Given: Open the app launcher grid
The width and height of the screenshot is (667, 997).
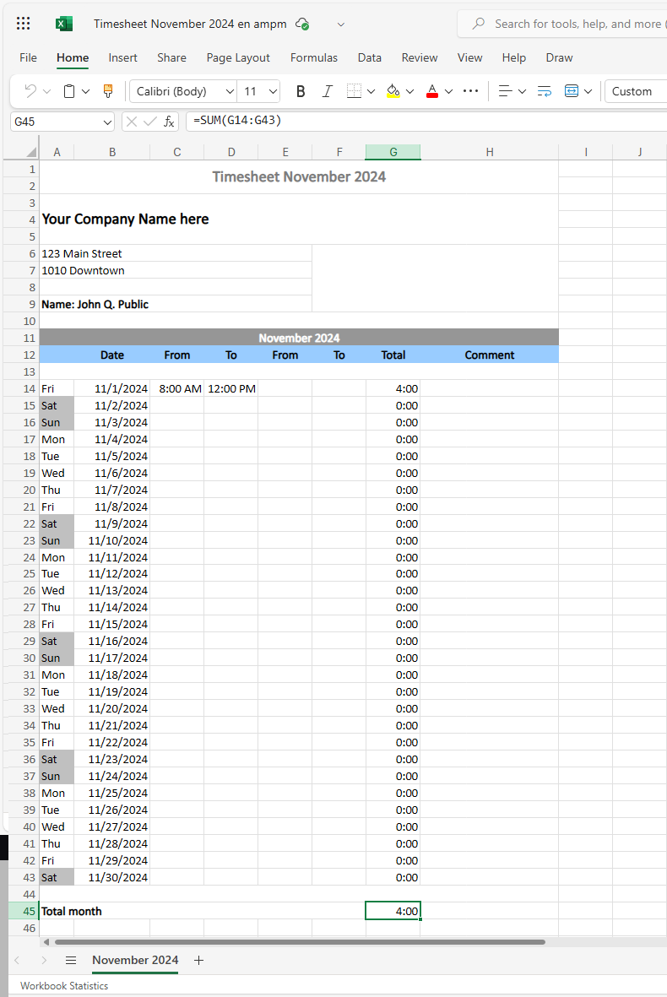Looking at the screenshot, I should click(24, 24).
